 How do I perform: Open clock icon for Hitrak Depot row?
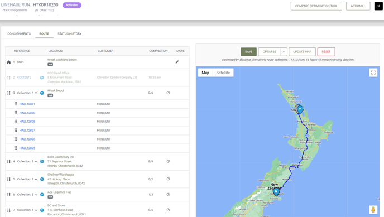click(168, 93)
